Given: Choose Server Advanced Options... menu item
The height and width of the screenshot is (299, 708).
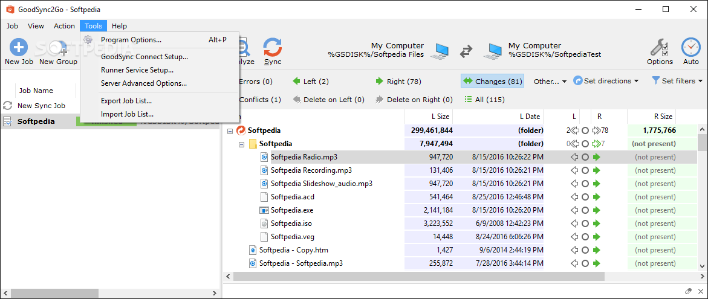Looking at the screenshot, I should pos(160,83).
